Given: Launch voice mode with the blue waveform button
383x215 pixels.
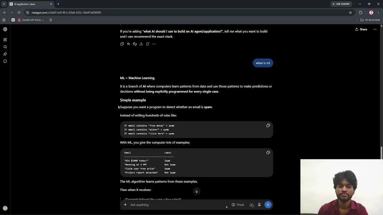Looking at the screenshot, I should tap(268, 205).
